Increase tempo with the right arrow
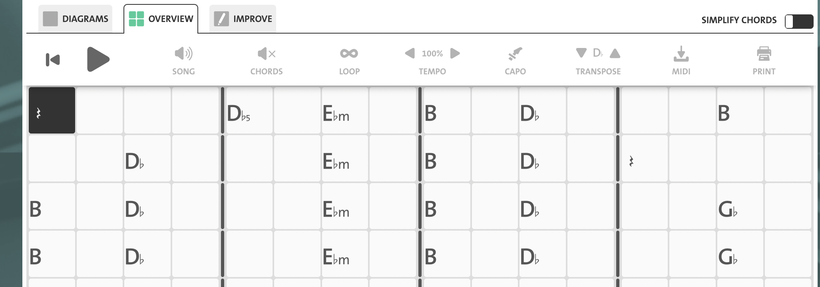 [x=455, y=53]
